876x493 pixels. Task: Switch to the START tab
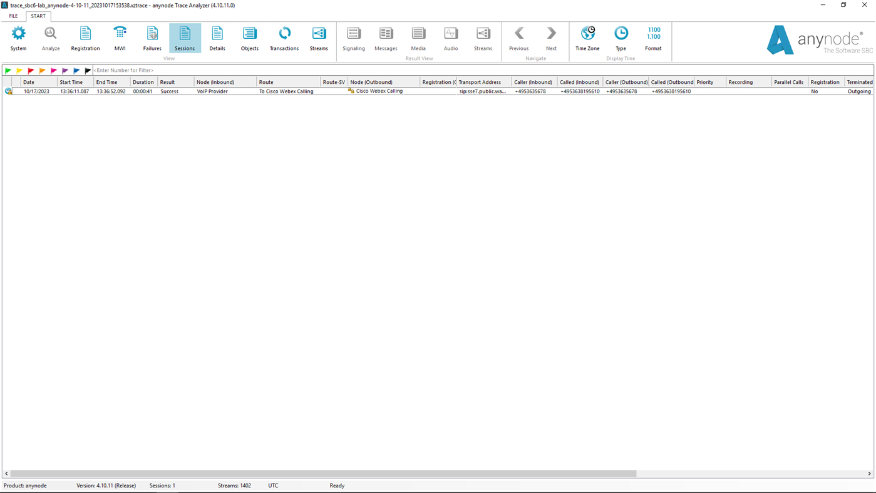38,16
